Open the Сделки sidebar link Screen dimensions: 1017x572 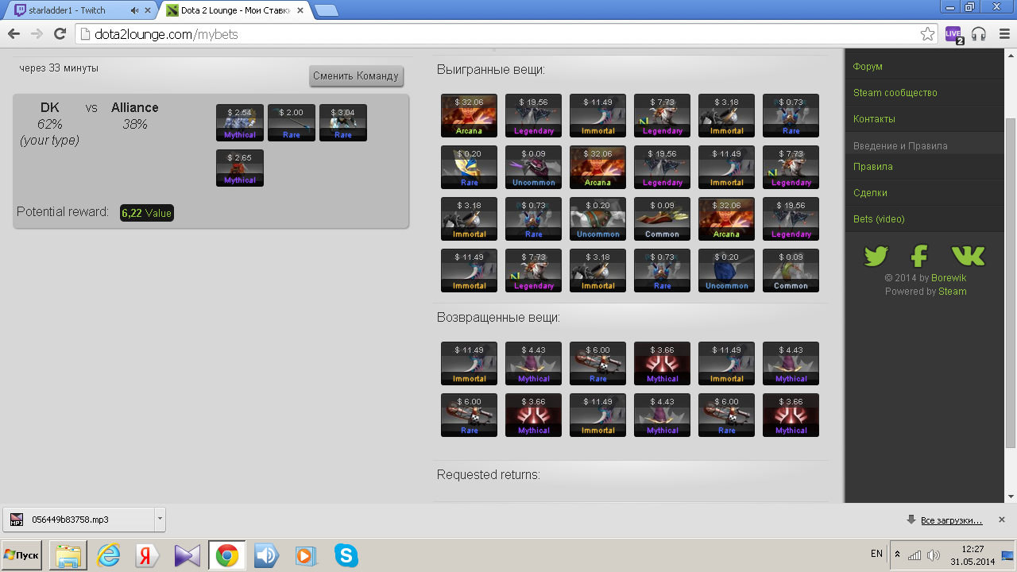[870, 193]
